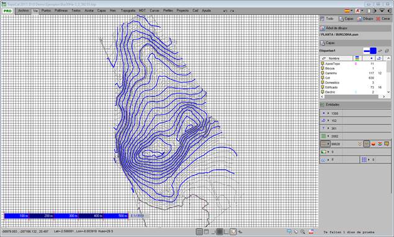Open the Archivo menu
This screenshot has height=237, width=394.
(x=24, y=11)
